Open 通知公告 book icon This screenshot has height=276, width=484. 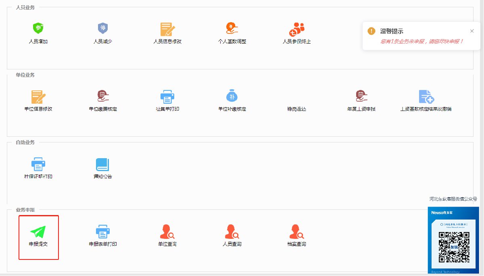(x=102, y=164)
